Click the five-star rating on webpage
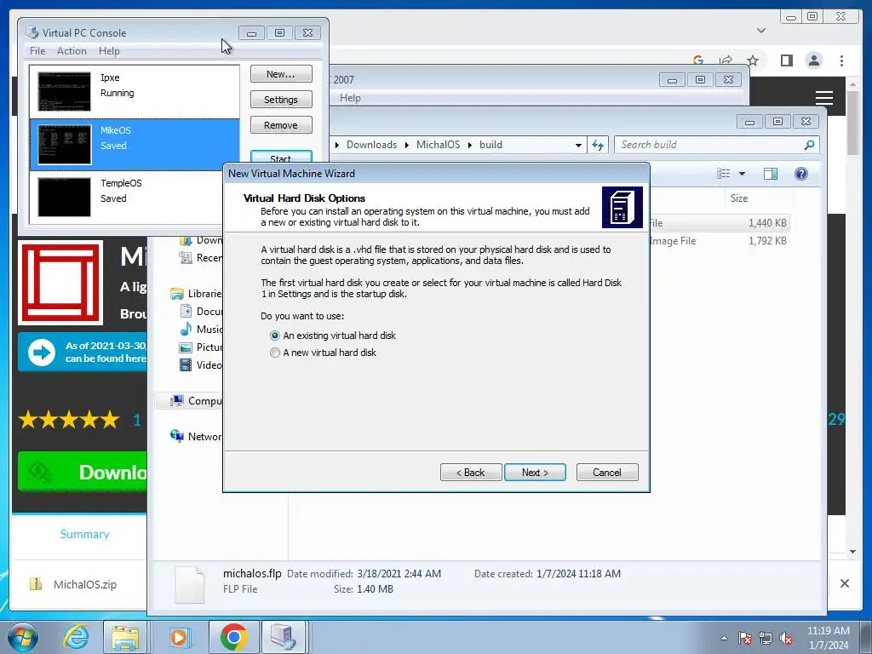The image size is (872, 654). (69, 419)
